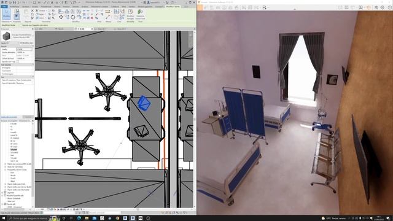Collapse the Vincoli section in Properties
The height and width of the screenshot is (221, 393).
(x=33, y=47)
